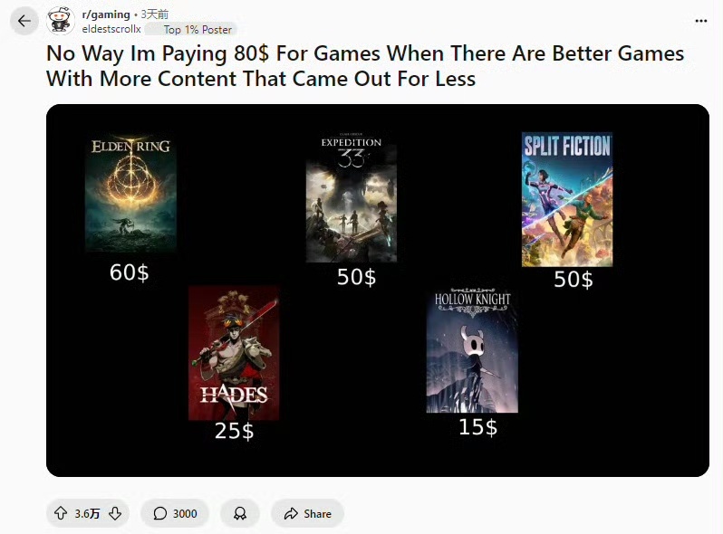
Task: Open the r/gaming subreddit avatar
Action: [61, 21]
